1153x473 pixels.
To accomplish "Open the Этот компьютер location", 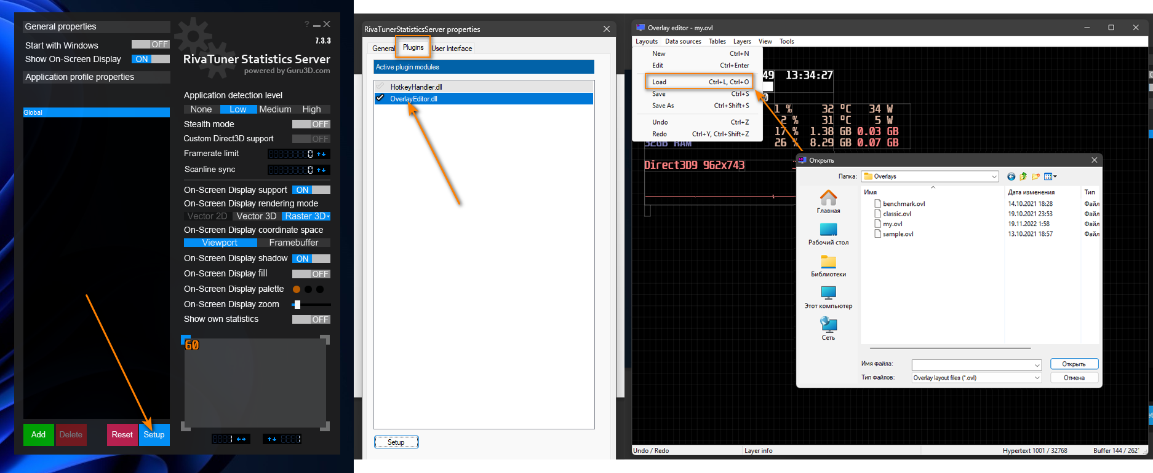I will [x=828, y=297].
